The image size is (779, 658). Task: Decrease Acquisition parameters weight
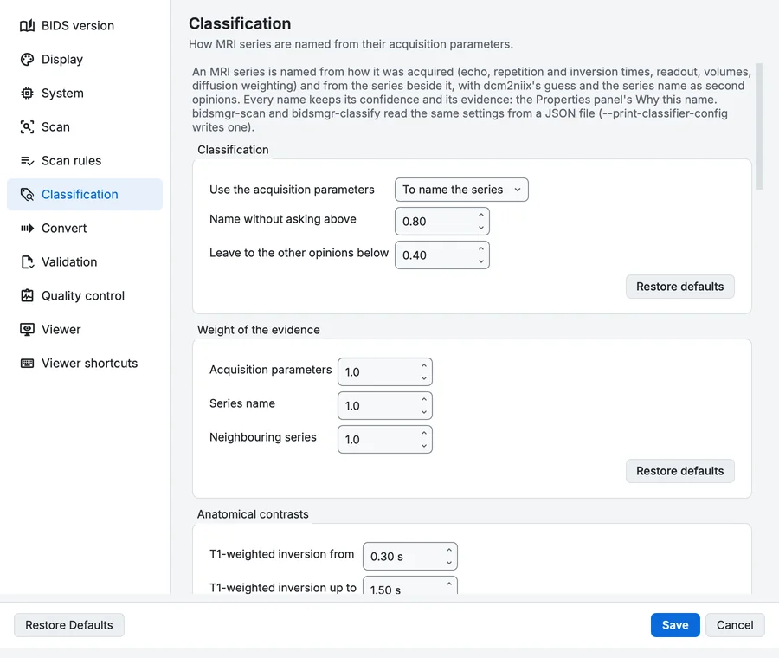[424, 377]
